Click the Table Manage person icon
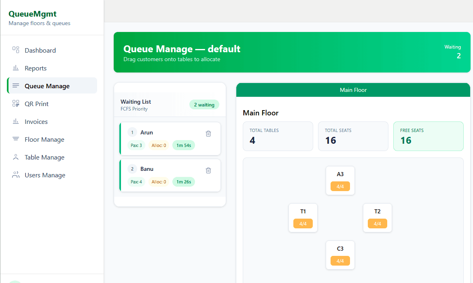 point(16,157)
